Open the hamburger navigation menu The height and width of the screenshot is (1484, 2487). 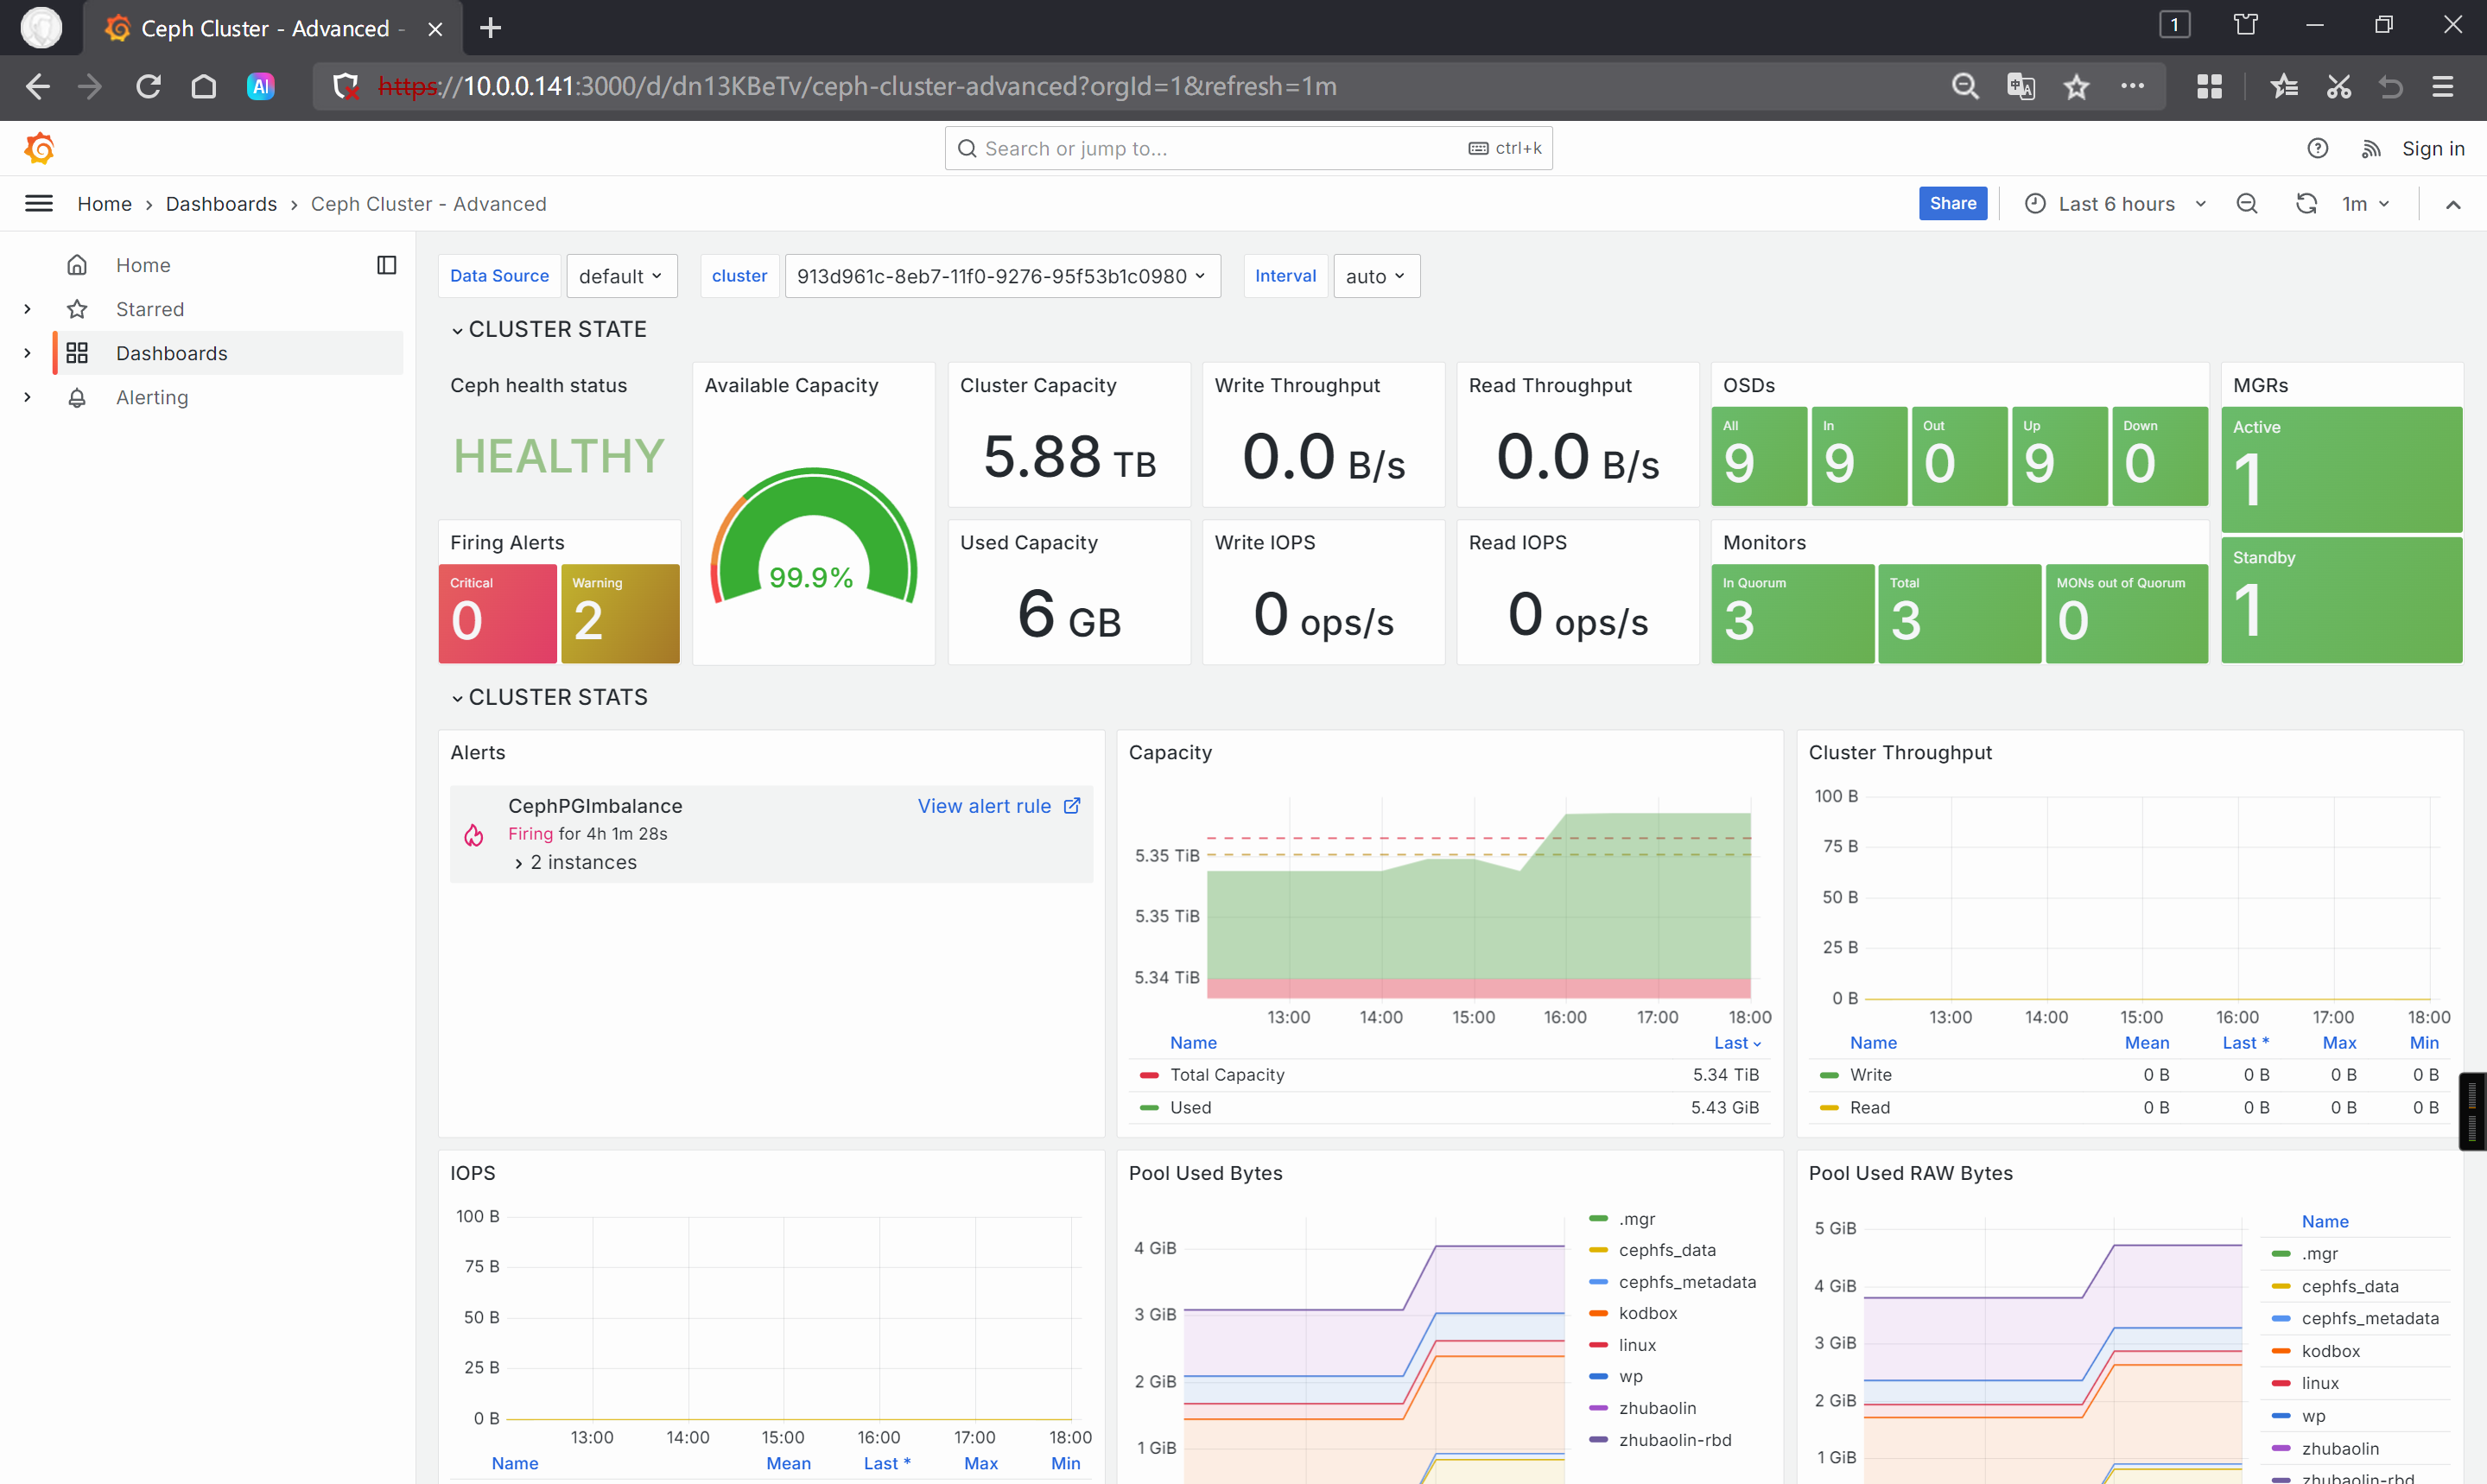click(x=38, y=204)
